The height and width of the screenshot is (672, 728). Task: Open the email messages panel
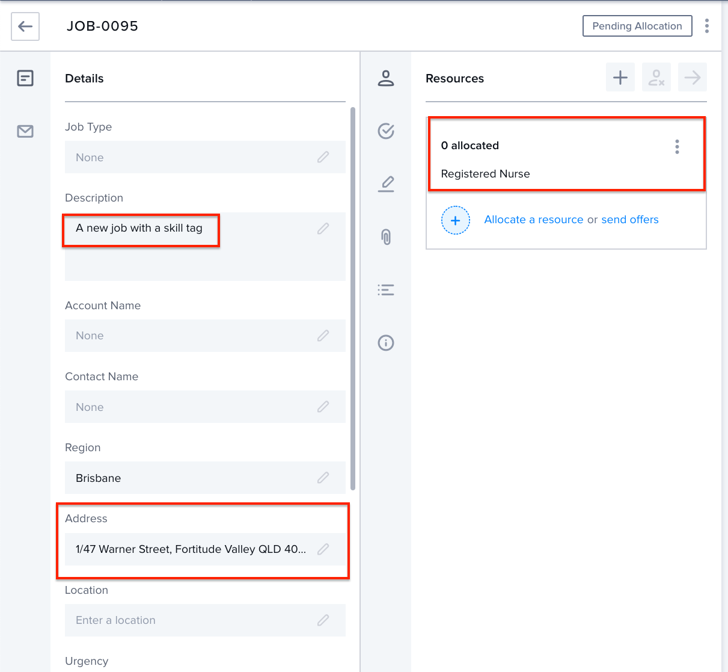click(x=25, y=131)
